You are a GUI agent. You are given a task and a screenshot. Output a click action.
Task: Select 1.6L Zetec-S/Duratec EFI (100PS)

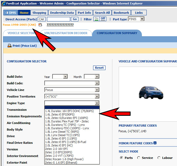coord(72,118)
